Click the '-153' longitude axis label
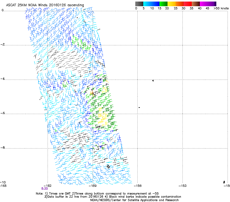Viewport: 230px width, 202px height. [183, 186]
